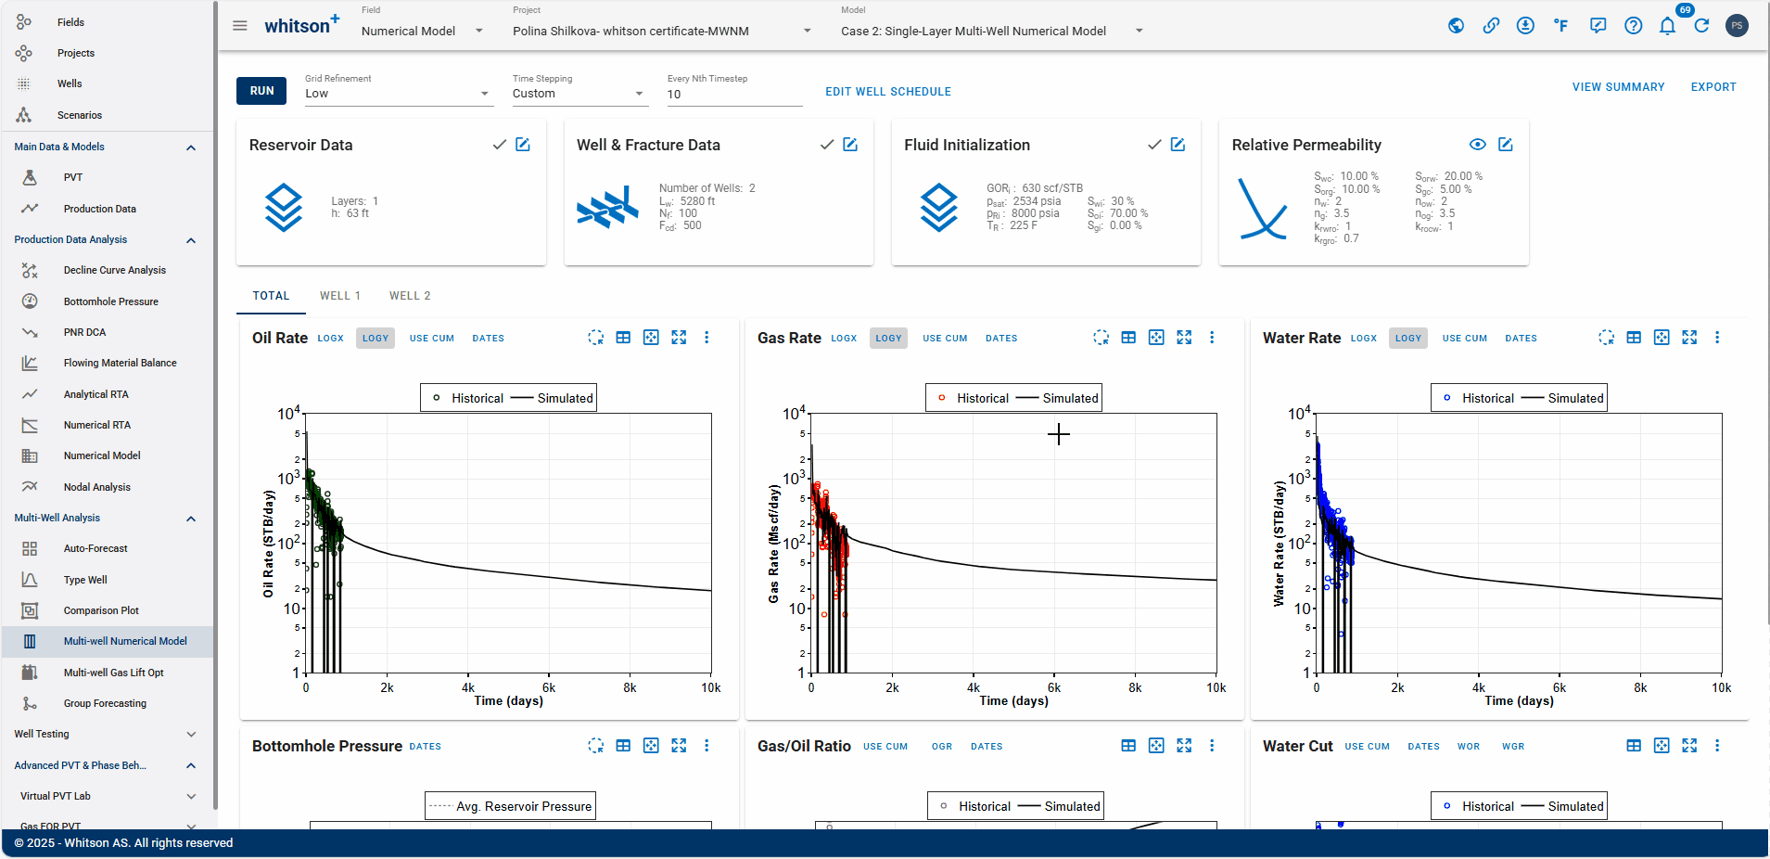
Task: Switch to the WELL 1 tab
Action: pyautogui.click(x=339, y=296)
